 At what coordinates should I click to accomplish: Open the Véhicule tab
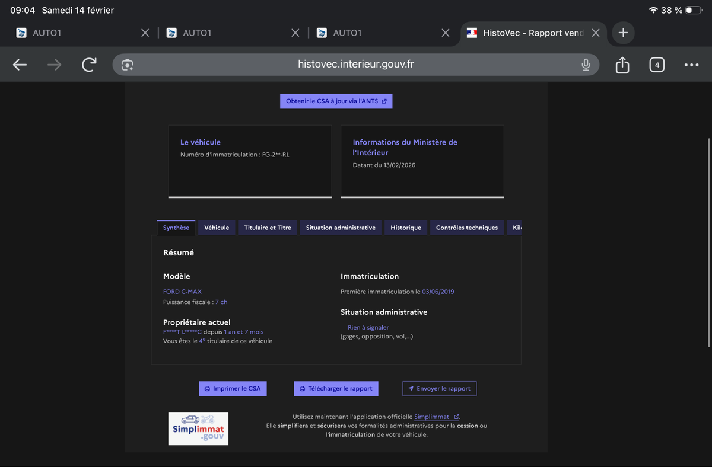point(217,228)
